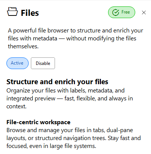Click the Active status pill
This screenshot has width=151, height=154.
pyautogui.click(x=17, y=63)
